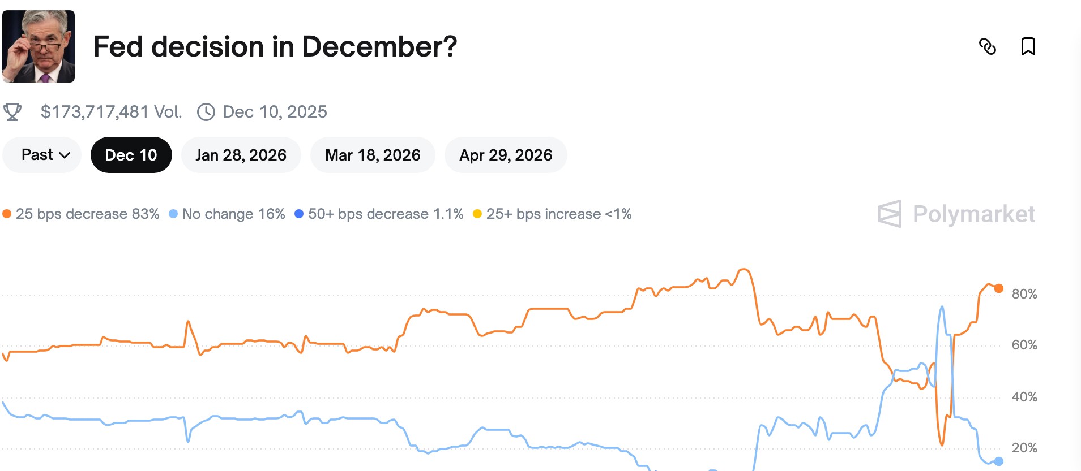1081x471 pixels.
Task: Click the clock icon next to Dec 10, 2025
Action: tap(206, 111)
